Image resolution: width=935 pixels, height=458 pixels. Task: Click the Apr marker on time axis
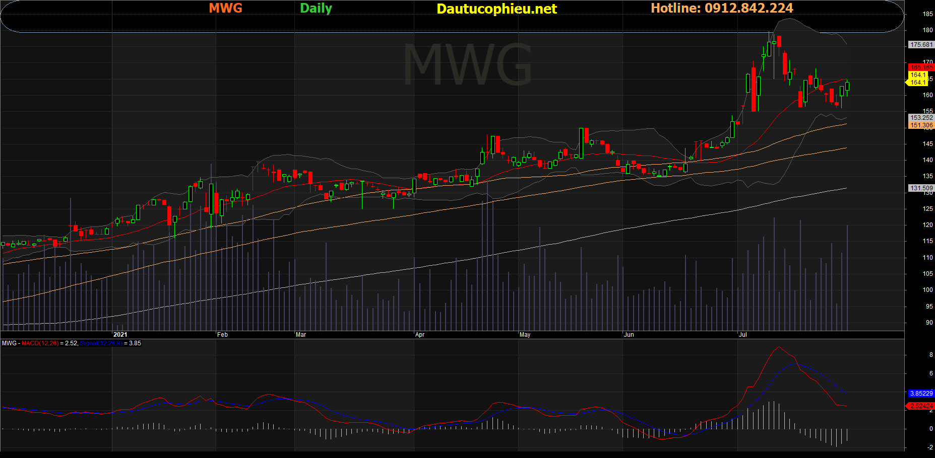coord(420,335)
